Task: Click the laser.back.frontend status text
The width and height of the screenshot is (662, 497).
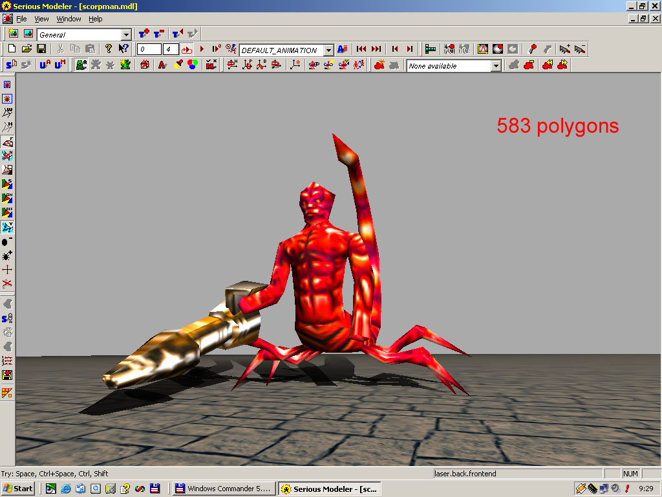Action: [465, 474]
